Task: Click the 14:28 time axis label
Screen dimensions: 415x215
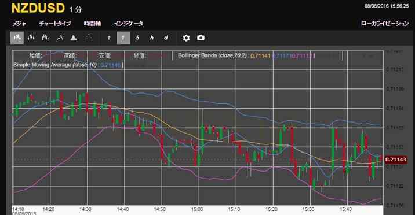Action: [48, 209]
